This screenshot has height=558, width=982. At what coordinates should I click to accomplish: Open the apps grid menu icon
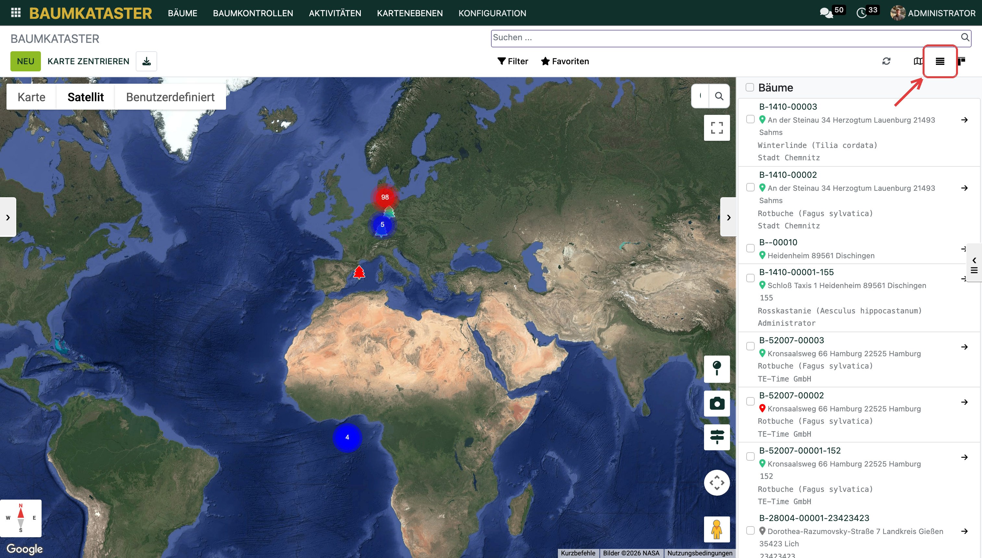[16, 13]
